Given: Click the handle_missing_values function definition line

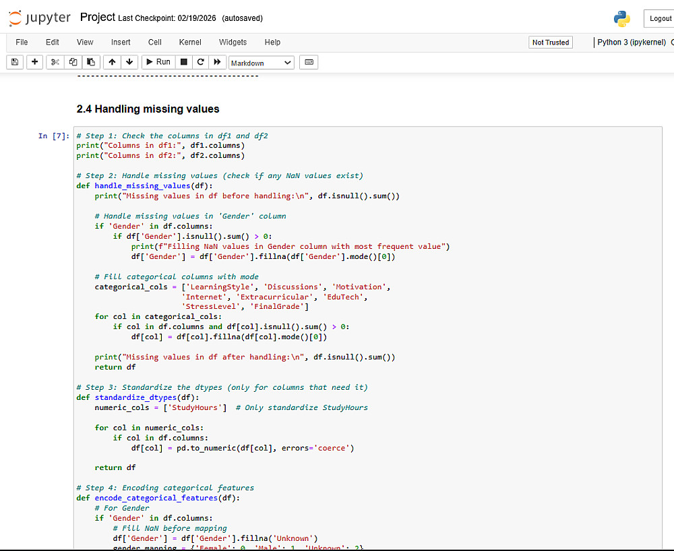Looking at the screenshot, I should click(x=144, y=186).
